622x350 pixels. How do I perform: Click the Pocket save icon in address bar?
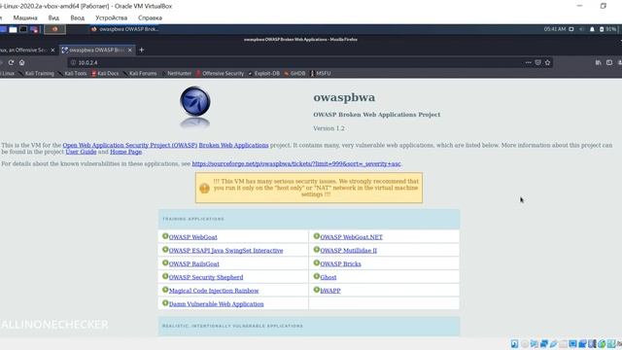[x=537, y=62]
